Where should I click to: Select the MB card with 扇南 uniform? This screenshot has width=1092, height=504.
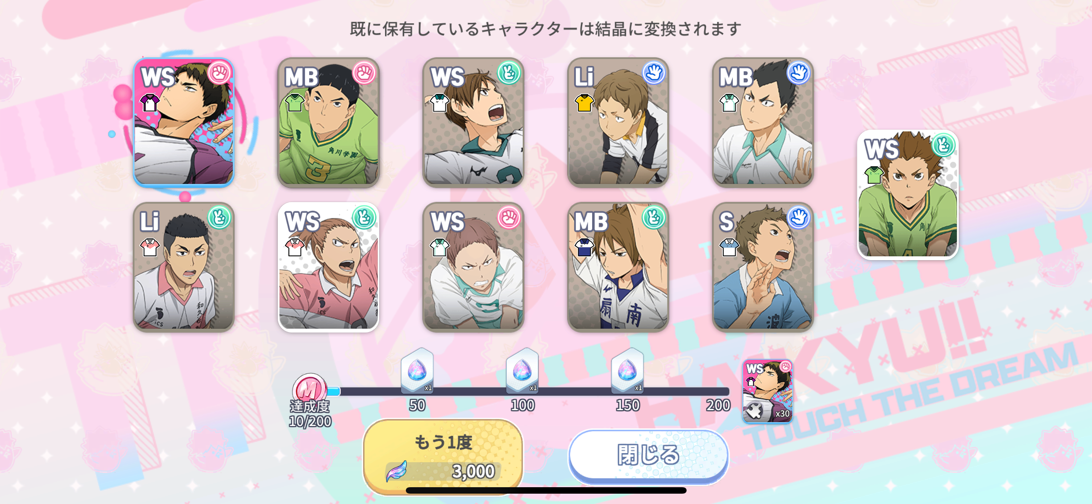pos(618,267)
